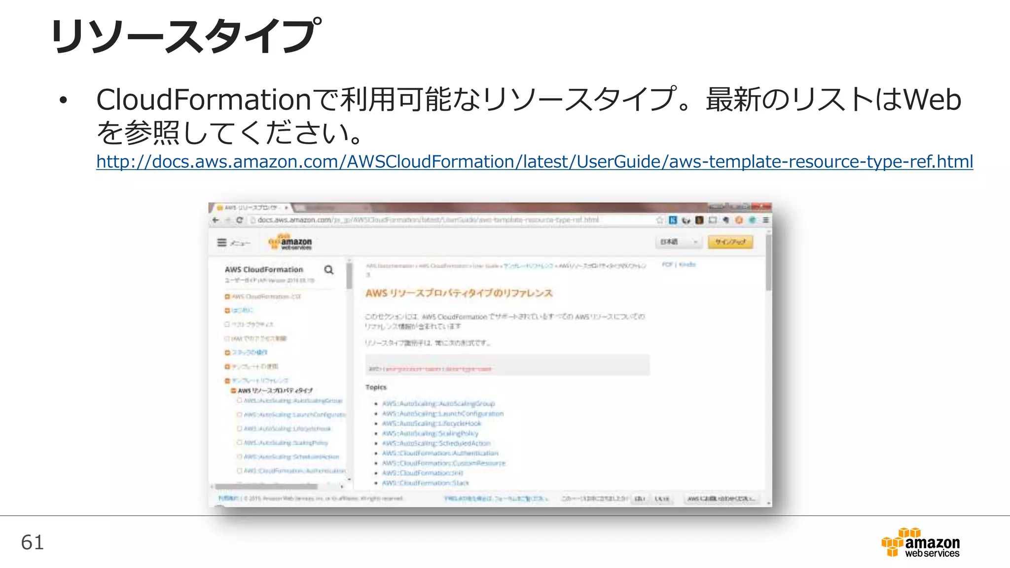Click the browser forward arrow
The width and height of the screenshot is (1010, 568).
tap(227, 220)
